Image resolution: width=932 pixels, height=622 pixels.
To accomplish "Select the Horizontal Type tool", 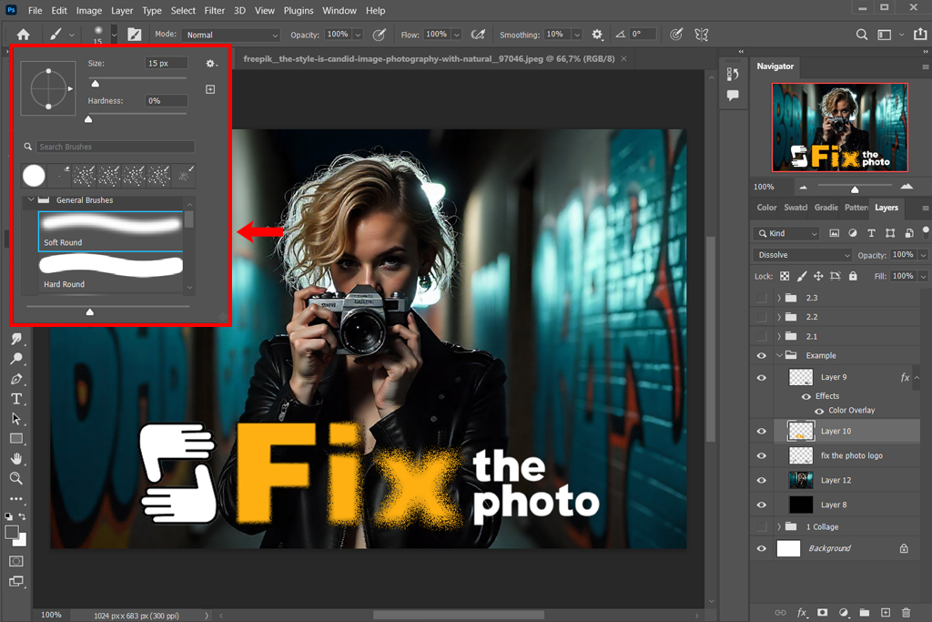I will click(16, 399).
